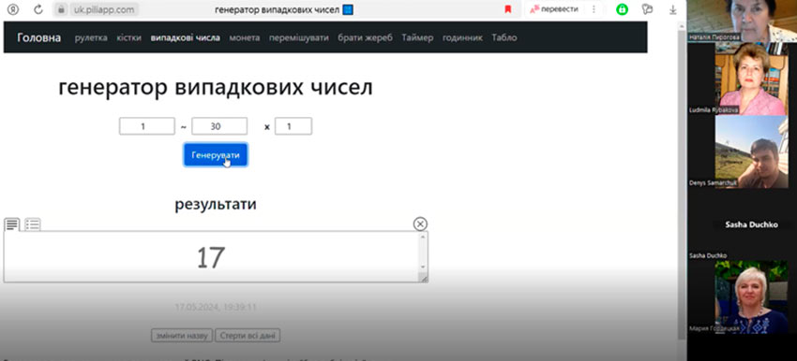Click the results box scrollbar down arrow
The image size is (797, 361).
(423, 267)
